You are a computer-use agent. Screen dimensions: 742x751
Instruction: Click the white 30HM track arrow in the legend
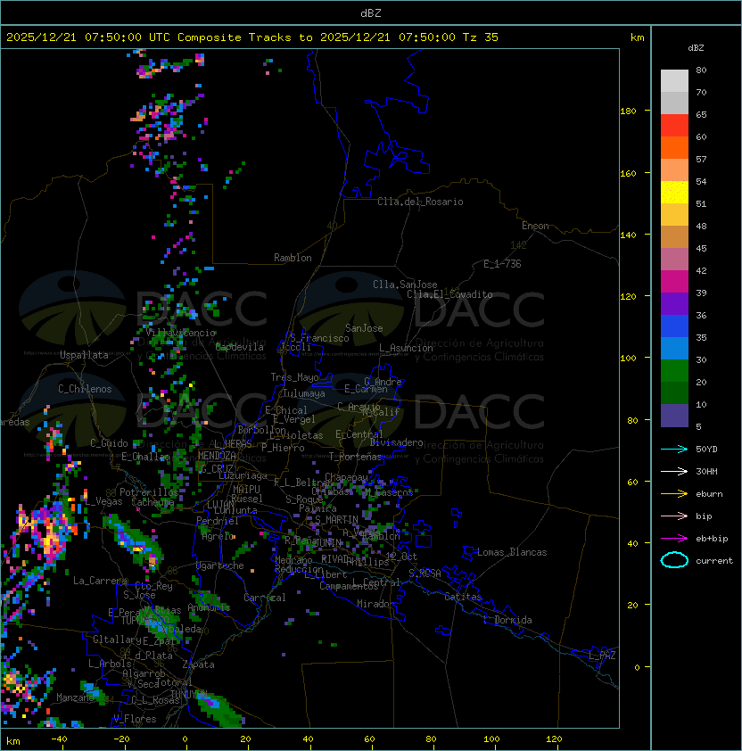click(674, 471)
